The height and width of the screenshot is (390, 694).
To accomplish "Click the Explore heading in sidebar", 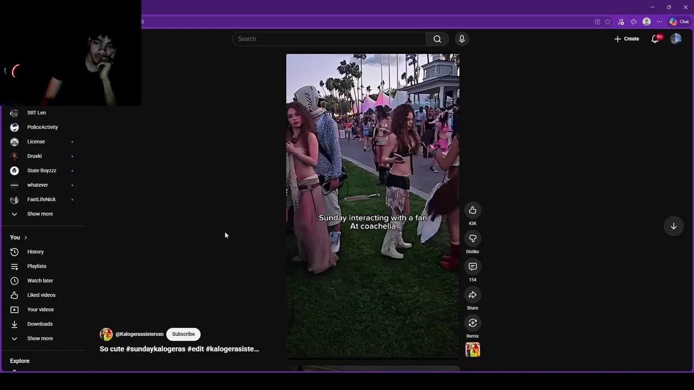I will pyautogui.click(x=20, y=361).
